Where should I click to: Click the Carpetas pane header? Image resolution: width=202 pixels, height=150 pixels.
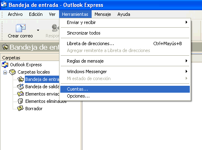30,58
